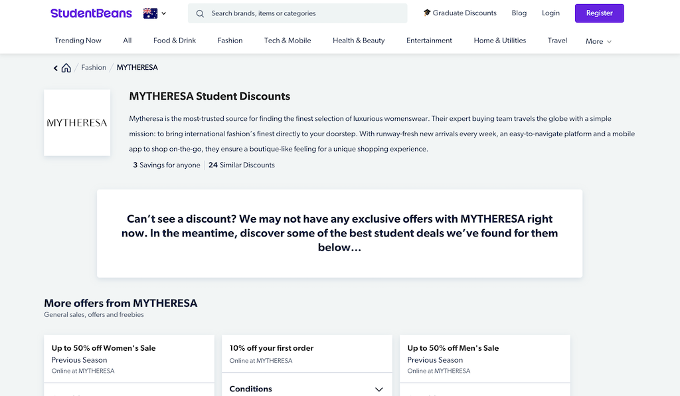The image size is (680, 396).
Task: Open the Blog page
Action: [519, 13]
